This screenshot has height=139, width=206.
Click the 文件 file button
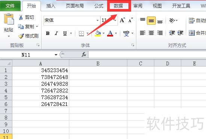[x=10, y=6]
